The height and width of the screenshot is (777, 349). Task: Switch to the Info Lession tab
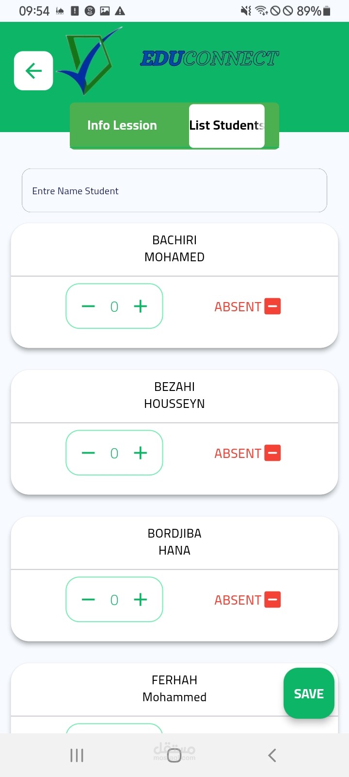click(x=122, y=125)
